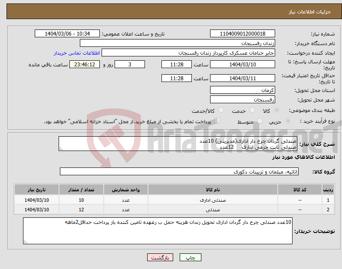Image resolution: width=342 pixels, height=269 pixels.
Task: Click the شرح کلی نیاز description text area
Action: 178,144
